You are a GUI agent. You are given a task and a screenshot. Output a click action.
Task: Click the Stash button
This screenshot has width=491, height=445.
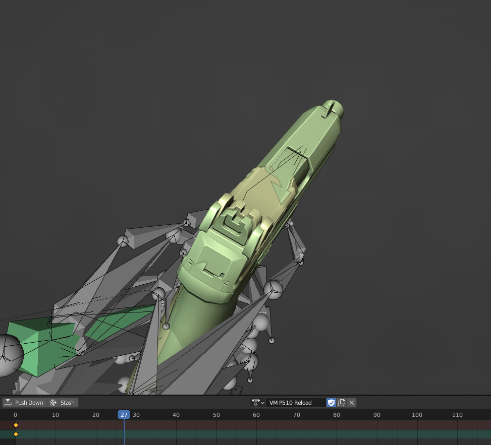coord(63,403)
